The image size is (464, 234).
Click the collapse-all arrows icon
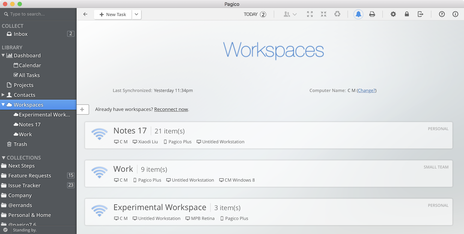coord(323,14)
